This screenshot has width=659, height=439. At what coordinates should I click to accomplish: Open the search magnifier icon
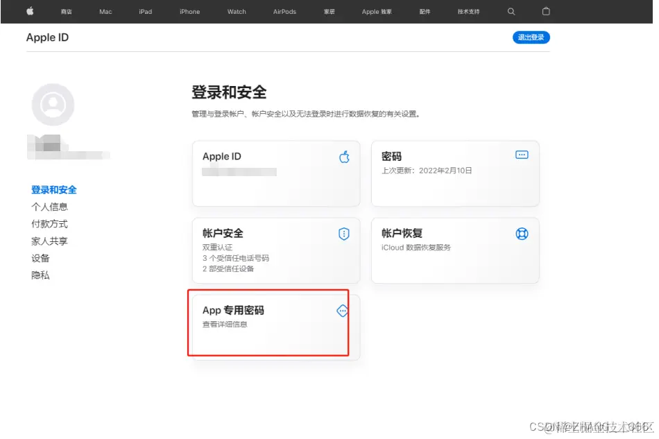[x=511, y=11]
